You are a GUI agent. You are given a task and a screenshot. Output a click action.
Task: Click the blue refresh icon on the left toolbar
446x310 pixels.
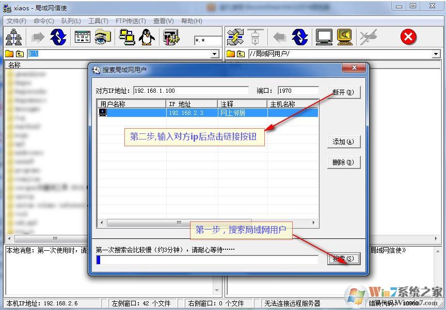point(58,37)
